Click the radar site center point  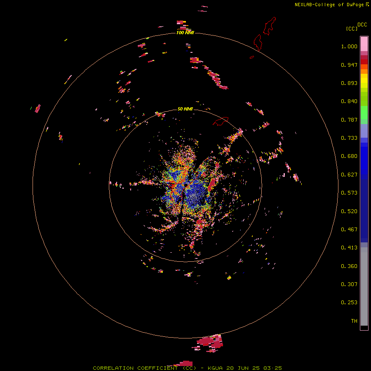click(x=185, y=185)
